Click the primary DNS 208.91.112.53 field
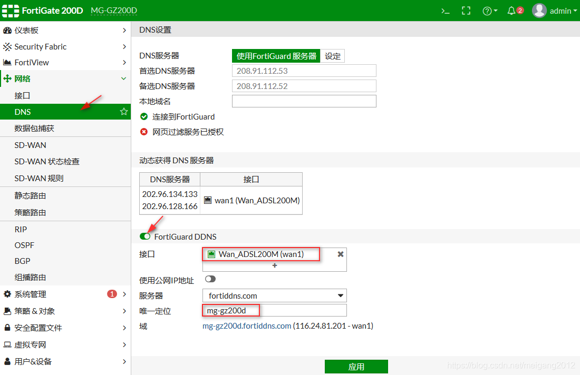 click(x=304, y=71)
